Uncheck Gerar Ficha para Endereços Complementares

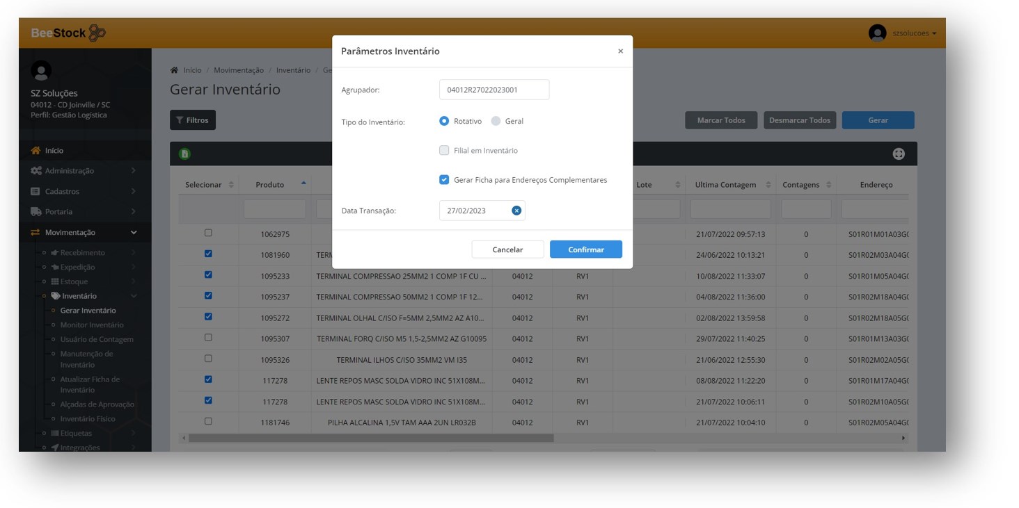(x=444, y=180)
